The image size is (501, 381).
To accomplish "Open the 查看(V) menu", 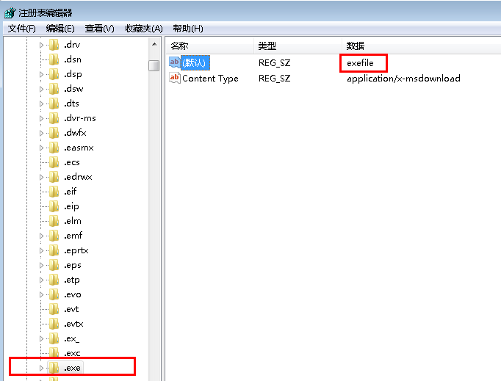I will 99,29.
